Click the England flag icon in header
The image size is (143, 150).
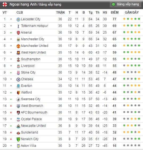click(5, 5)
